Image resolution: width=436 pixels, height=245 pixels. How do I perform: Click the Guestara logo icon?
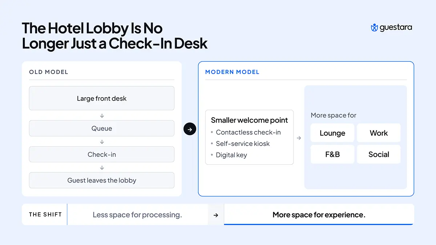tap(374, 28)
